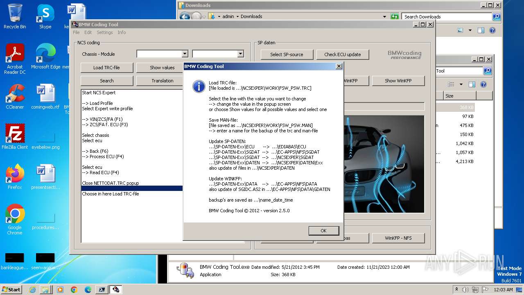
Task: Click the Start button
Action: click(11, 289)
